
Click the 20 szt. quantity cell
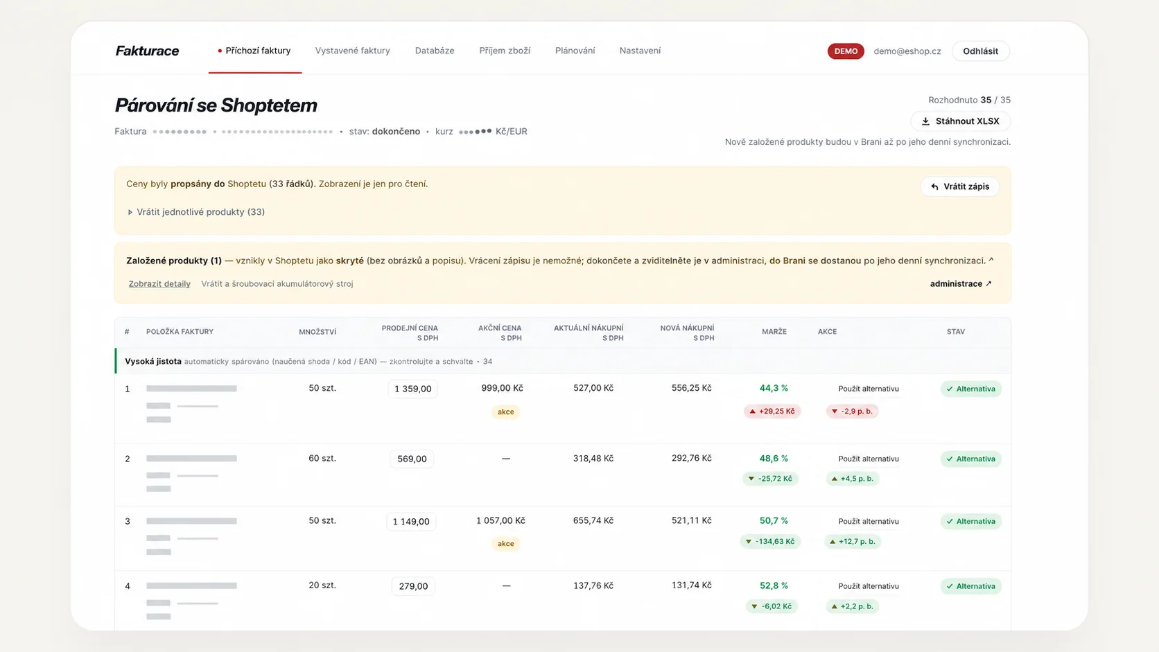[x=322, y=585]
